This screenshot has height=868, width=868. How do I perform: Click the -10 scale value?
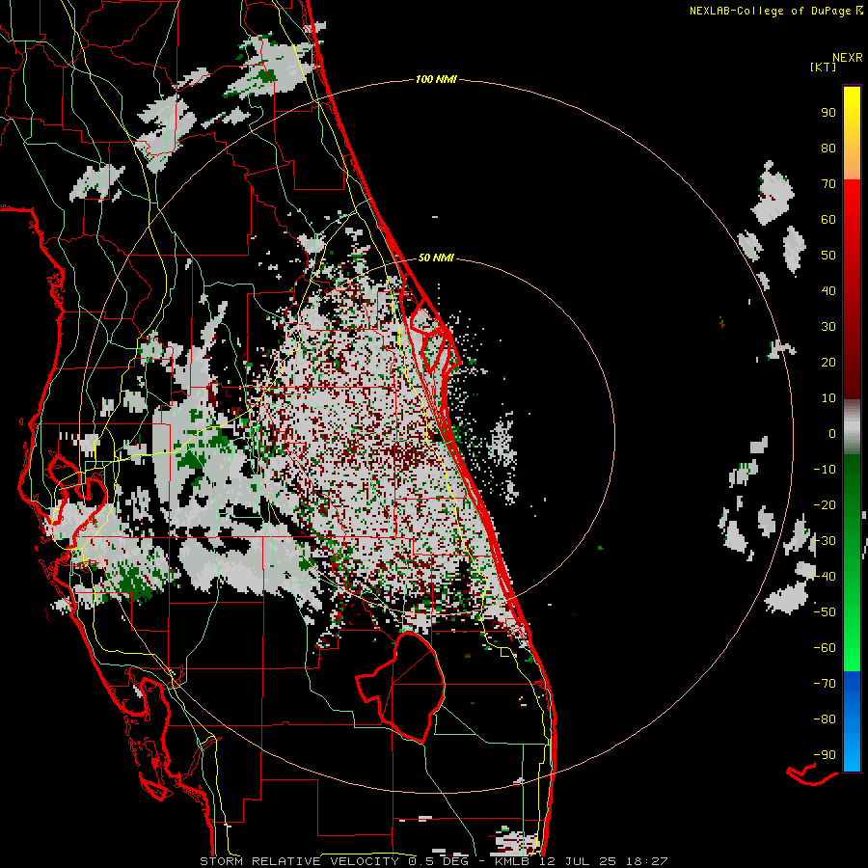point(825,470)
